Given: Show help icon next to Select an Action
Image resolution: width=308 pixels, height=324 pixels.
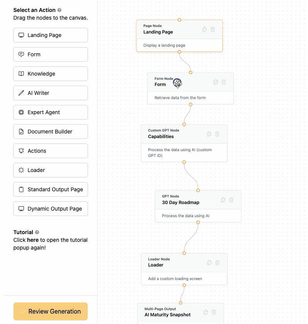Looking at the screenshot, I should pos(59,10).
